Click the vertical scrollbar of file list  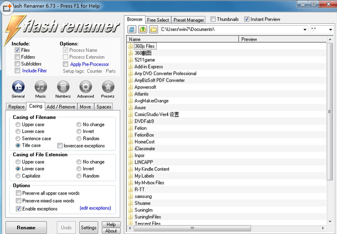point(330,111)
